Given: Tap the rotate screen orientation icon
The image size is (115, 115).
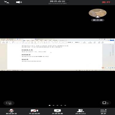Looking at the screenshot, I should (x=105, y=103).
